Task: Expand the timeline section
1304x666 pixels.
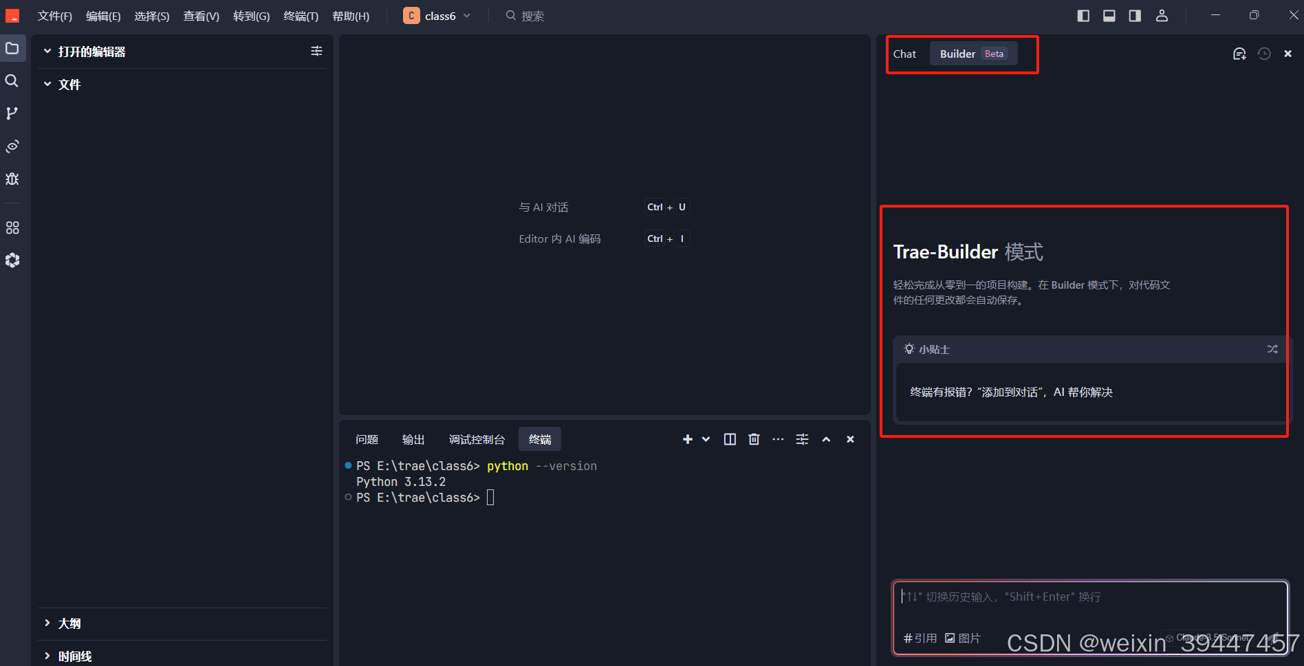Action: click(x=182, y=656)
